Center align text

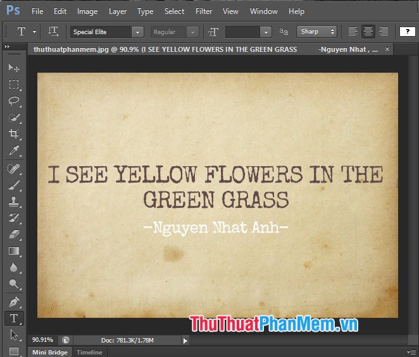pos(368,32)
